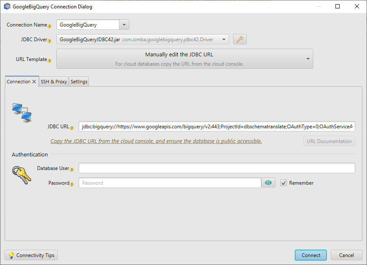Click the networked computers icon on Connection tab
Image resolution: width=367 pixels, height=265 pixels.
tap(22, 111)
